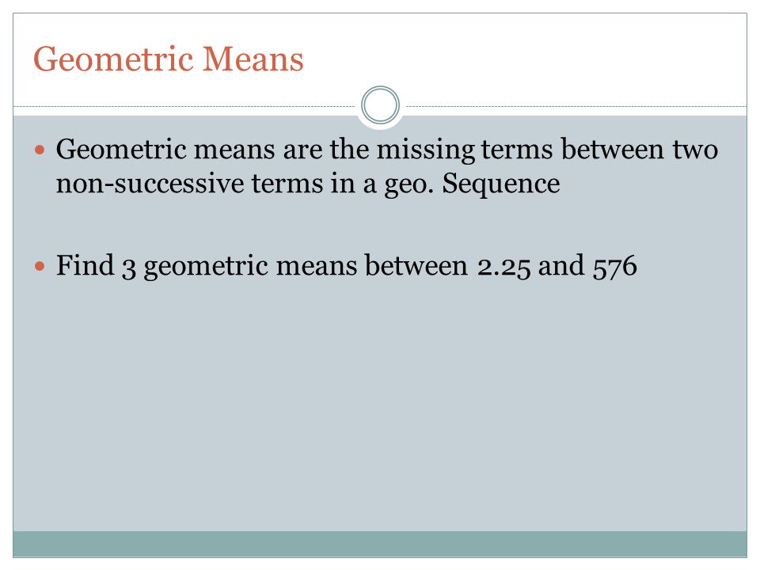Click the dashed divider line left of circle
The height and width of the screenshot is (570, 760).
(x=184, y=106)
